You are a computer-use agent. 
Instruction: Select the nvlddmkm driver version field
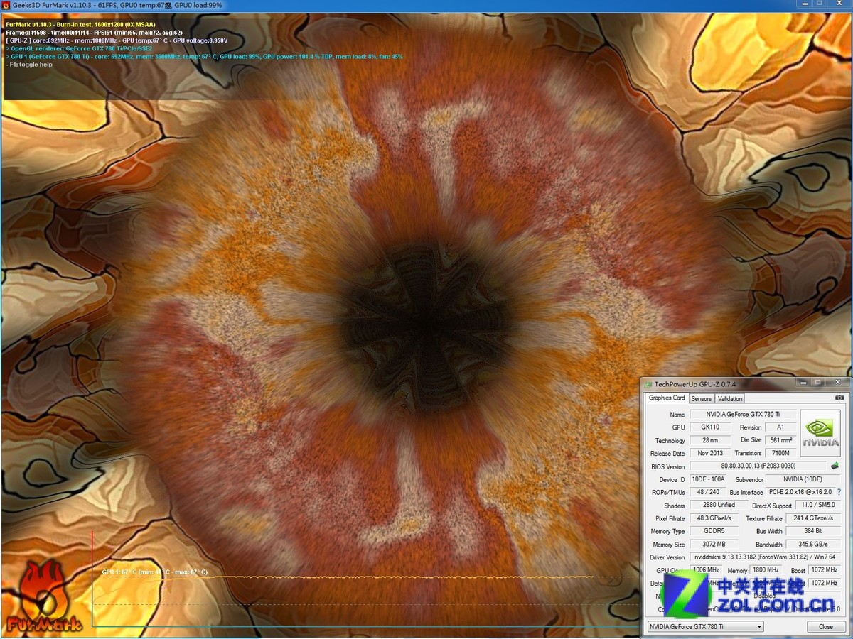tap(764, 557)
